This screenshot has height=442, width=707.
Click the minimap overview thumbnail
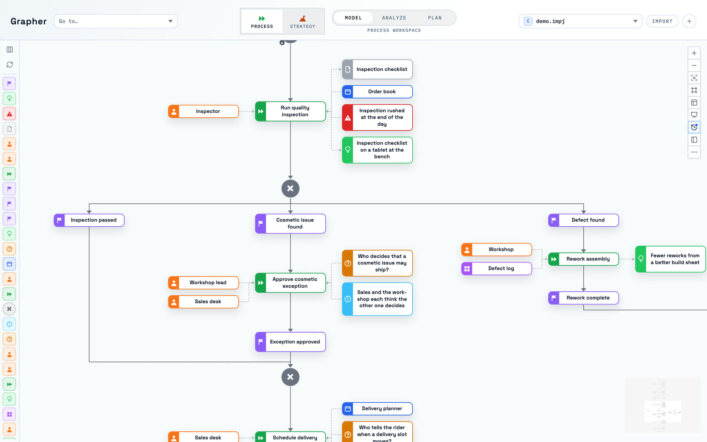click(663, 405)
